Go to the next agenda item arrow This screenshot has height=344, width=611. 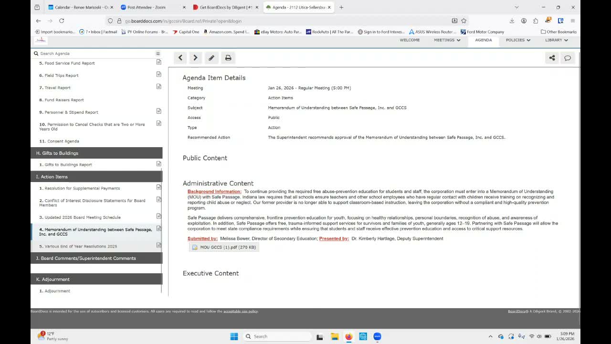[x=195, y=58]
